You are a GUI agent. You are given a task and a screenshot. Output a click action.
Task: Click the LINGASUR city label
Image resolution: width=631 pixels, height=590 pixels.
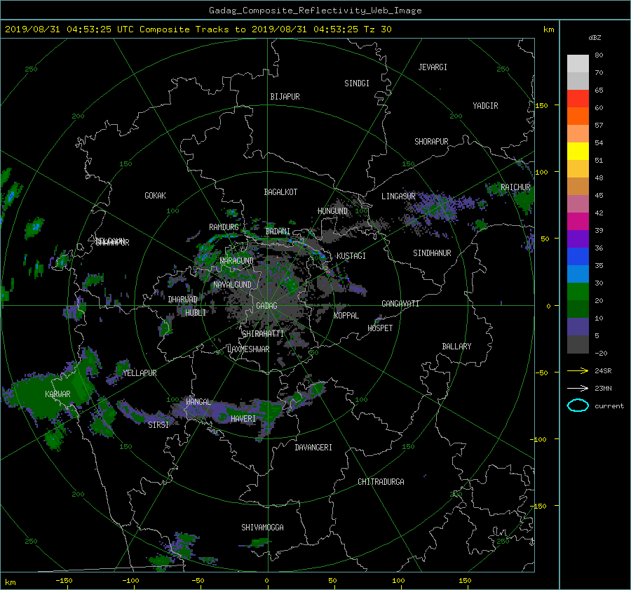coord(398,196)
